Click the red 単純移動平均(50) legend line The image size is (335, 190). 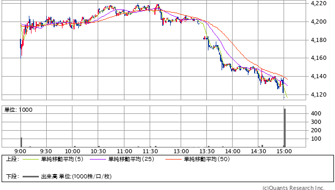pos(173,159)
